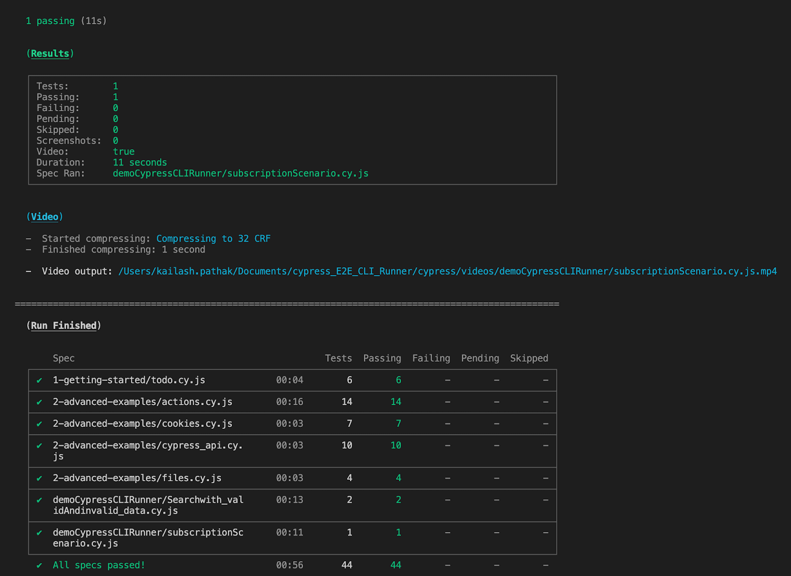The width and height of the screenshot is (791, 576).
Task: Click the checkmark beside cypress_api.cy.js spec
Action: coord(40,445)
